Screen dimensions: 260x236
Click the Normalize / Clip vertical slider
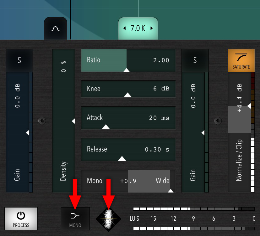[x=240, y=132]
